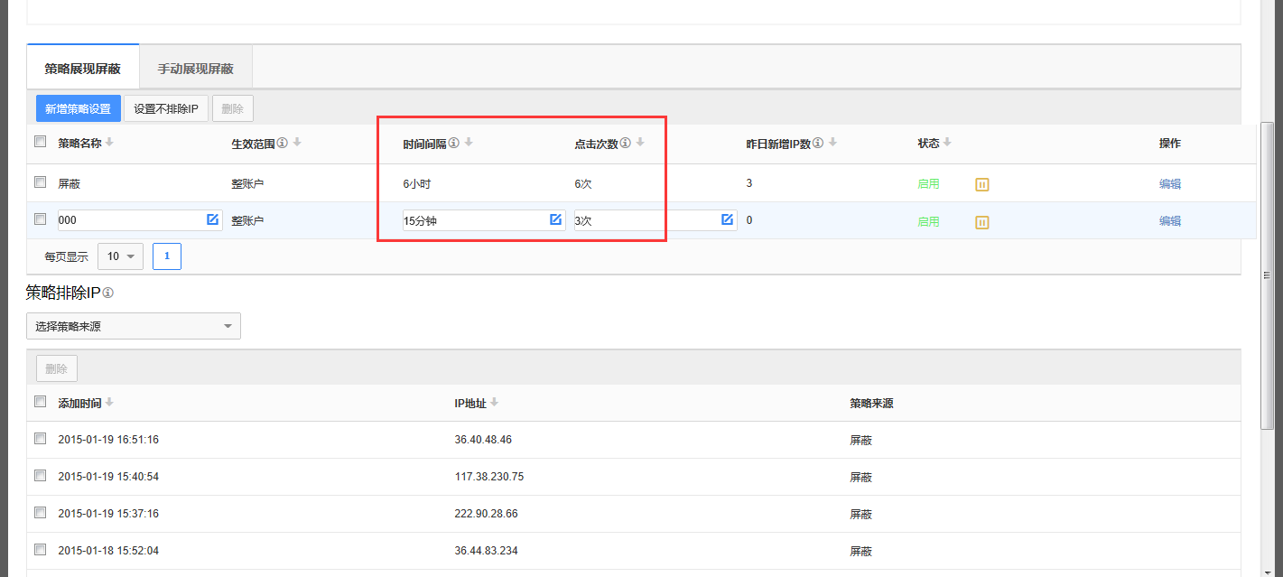Open 每页显示 page size dropdown
This screenshot has width=1283, height=577.
[x=120, y=256]
